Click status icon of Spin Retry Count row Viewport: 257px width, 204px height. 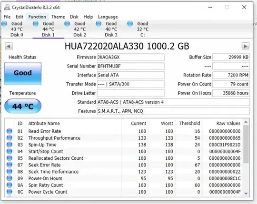point(10,185)
